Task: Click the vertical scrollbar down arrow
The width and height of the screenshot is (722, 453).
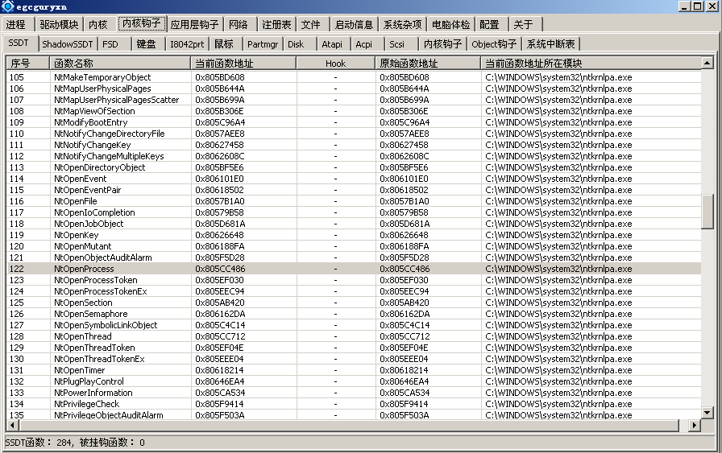Action: click(x=707, y=412)
